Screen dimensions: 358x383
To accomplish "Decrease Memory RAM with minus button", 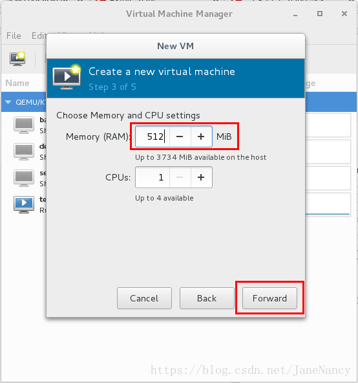I will (x=180, y=137).
